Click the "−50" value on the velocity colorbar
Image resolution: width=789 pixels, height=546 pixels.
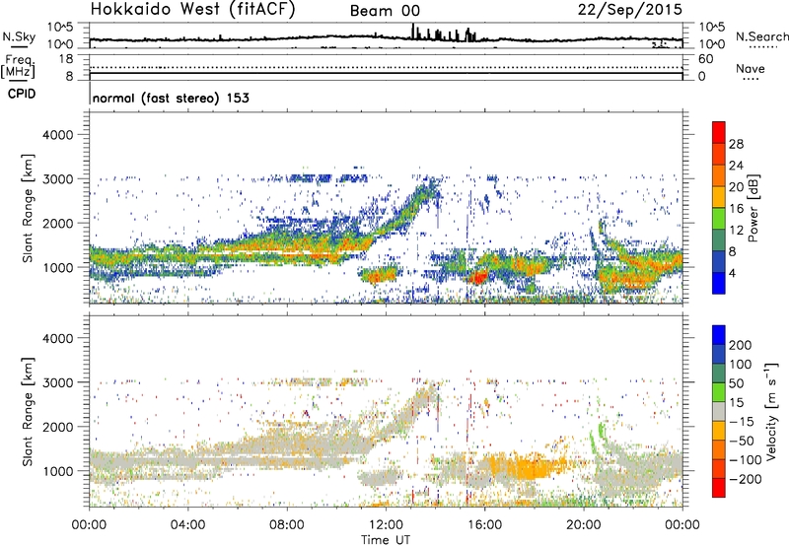742,441
